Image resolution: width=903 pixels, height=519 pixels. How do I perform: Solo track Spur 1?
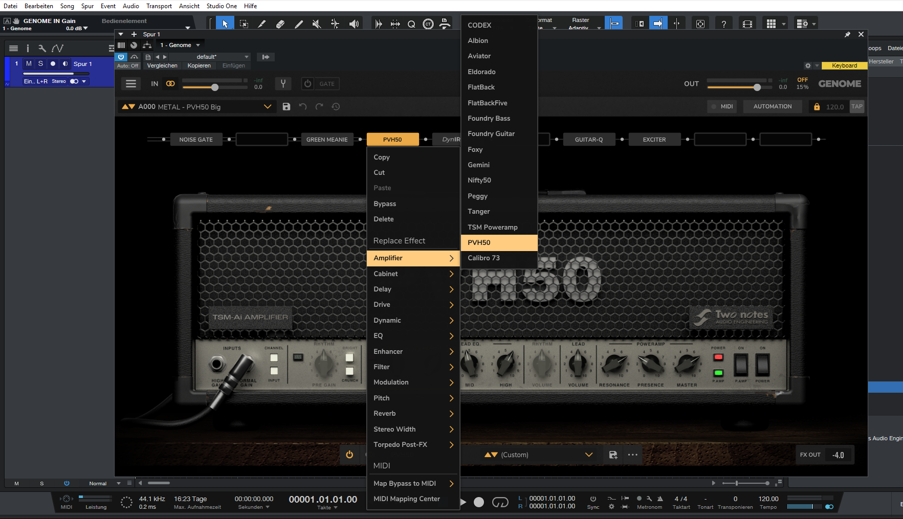(41, 64)
